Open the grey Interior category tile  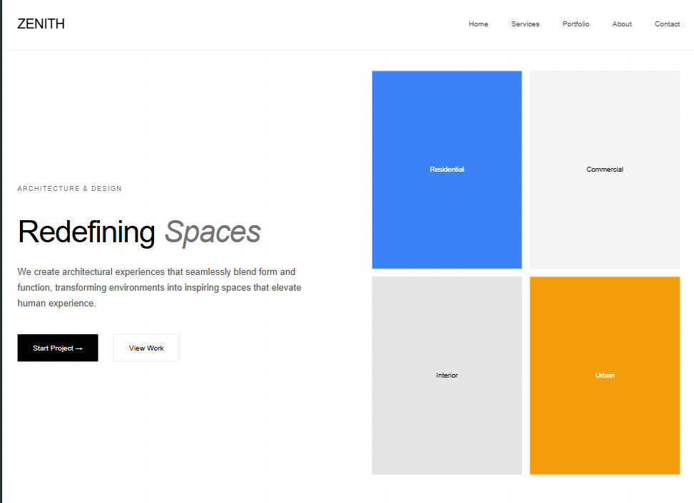[x=446, y=375]
